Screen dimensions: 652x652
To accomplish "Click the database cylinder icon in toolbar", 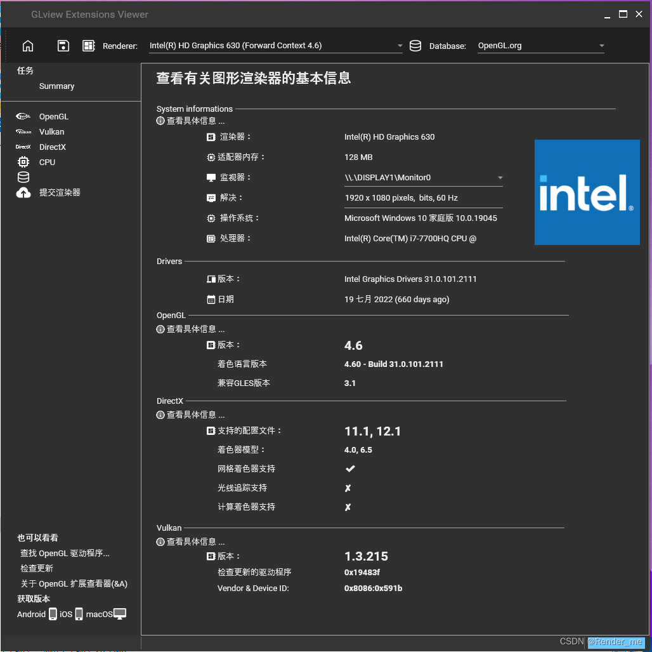I will [415, 46].
